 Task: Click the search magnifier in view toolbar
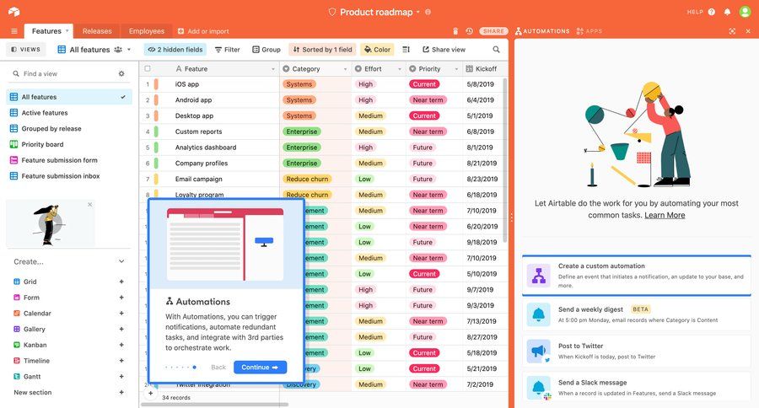click(x=496, y=50)
